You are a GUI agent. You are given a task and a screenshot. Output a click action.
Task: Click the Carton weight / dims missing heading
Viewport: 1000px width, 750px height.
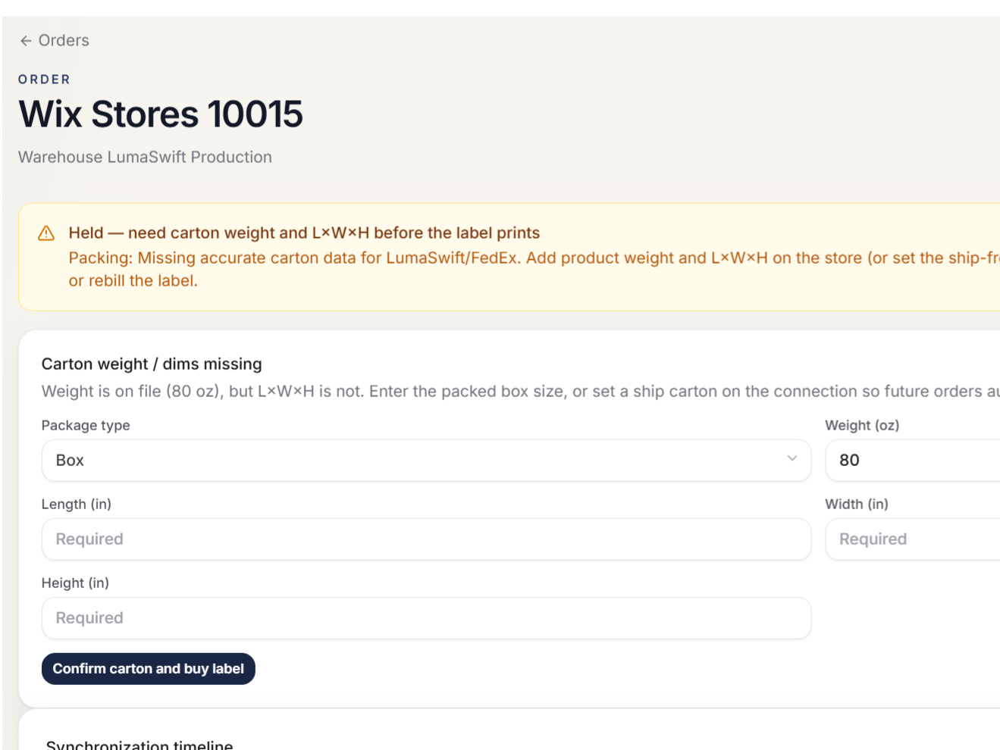(152, 364)
